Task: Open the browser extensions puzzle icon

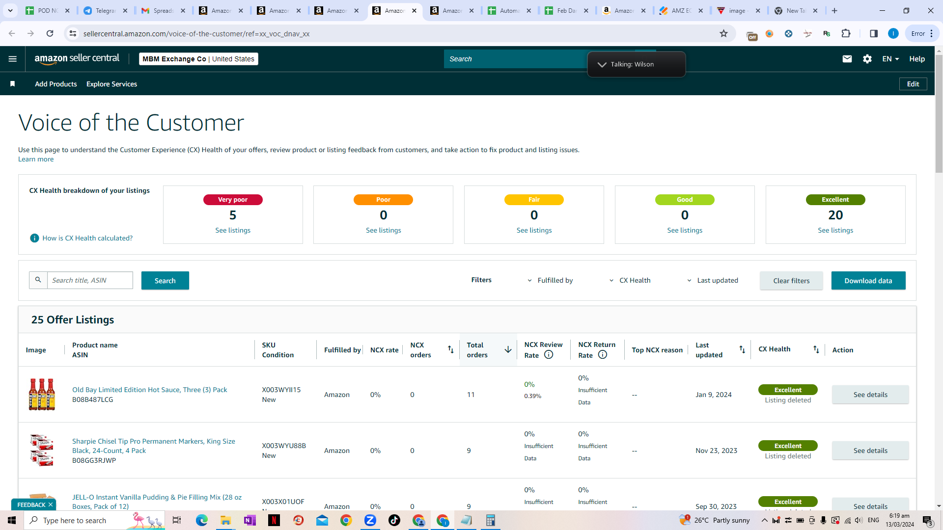Action: coord(846,33)
